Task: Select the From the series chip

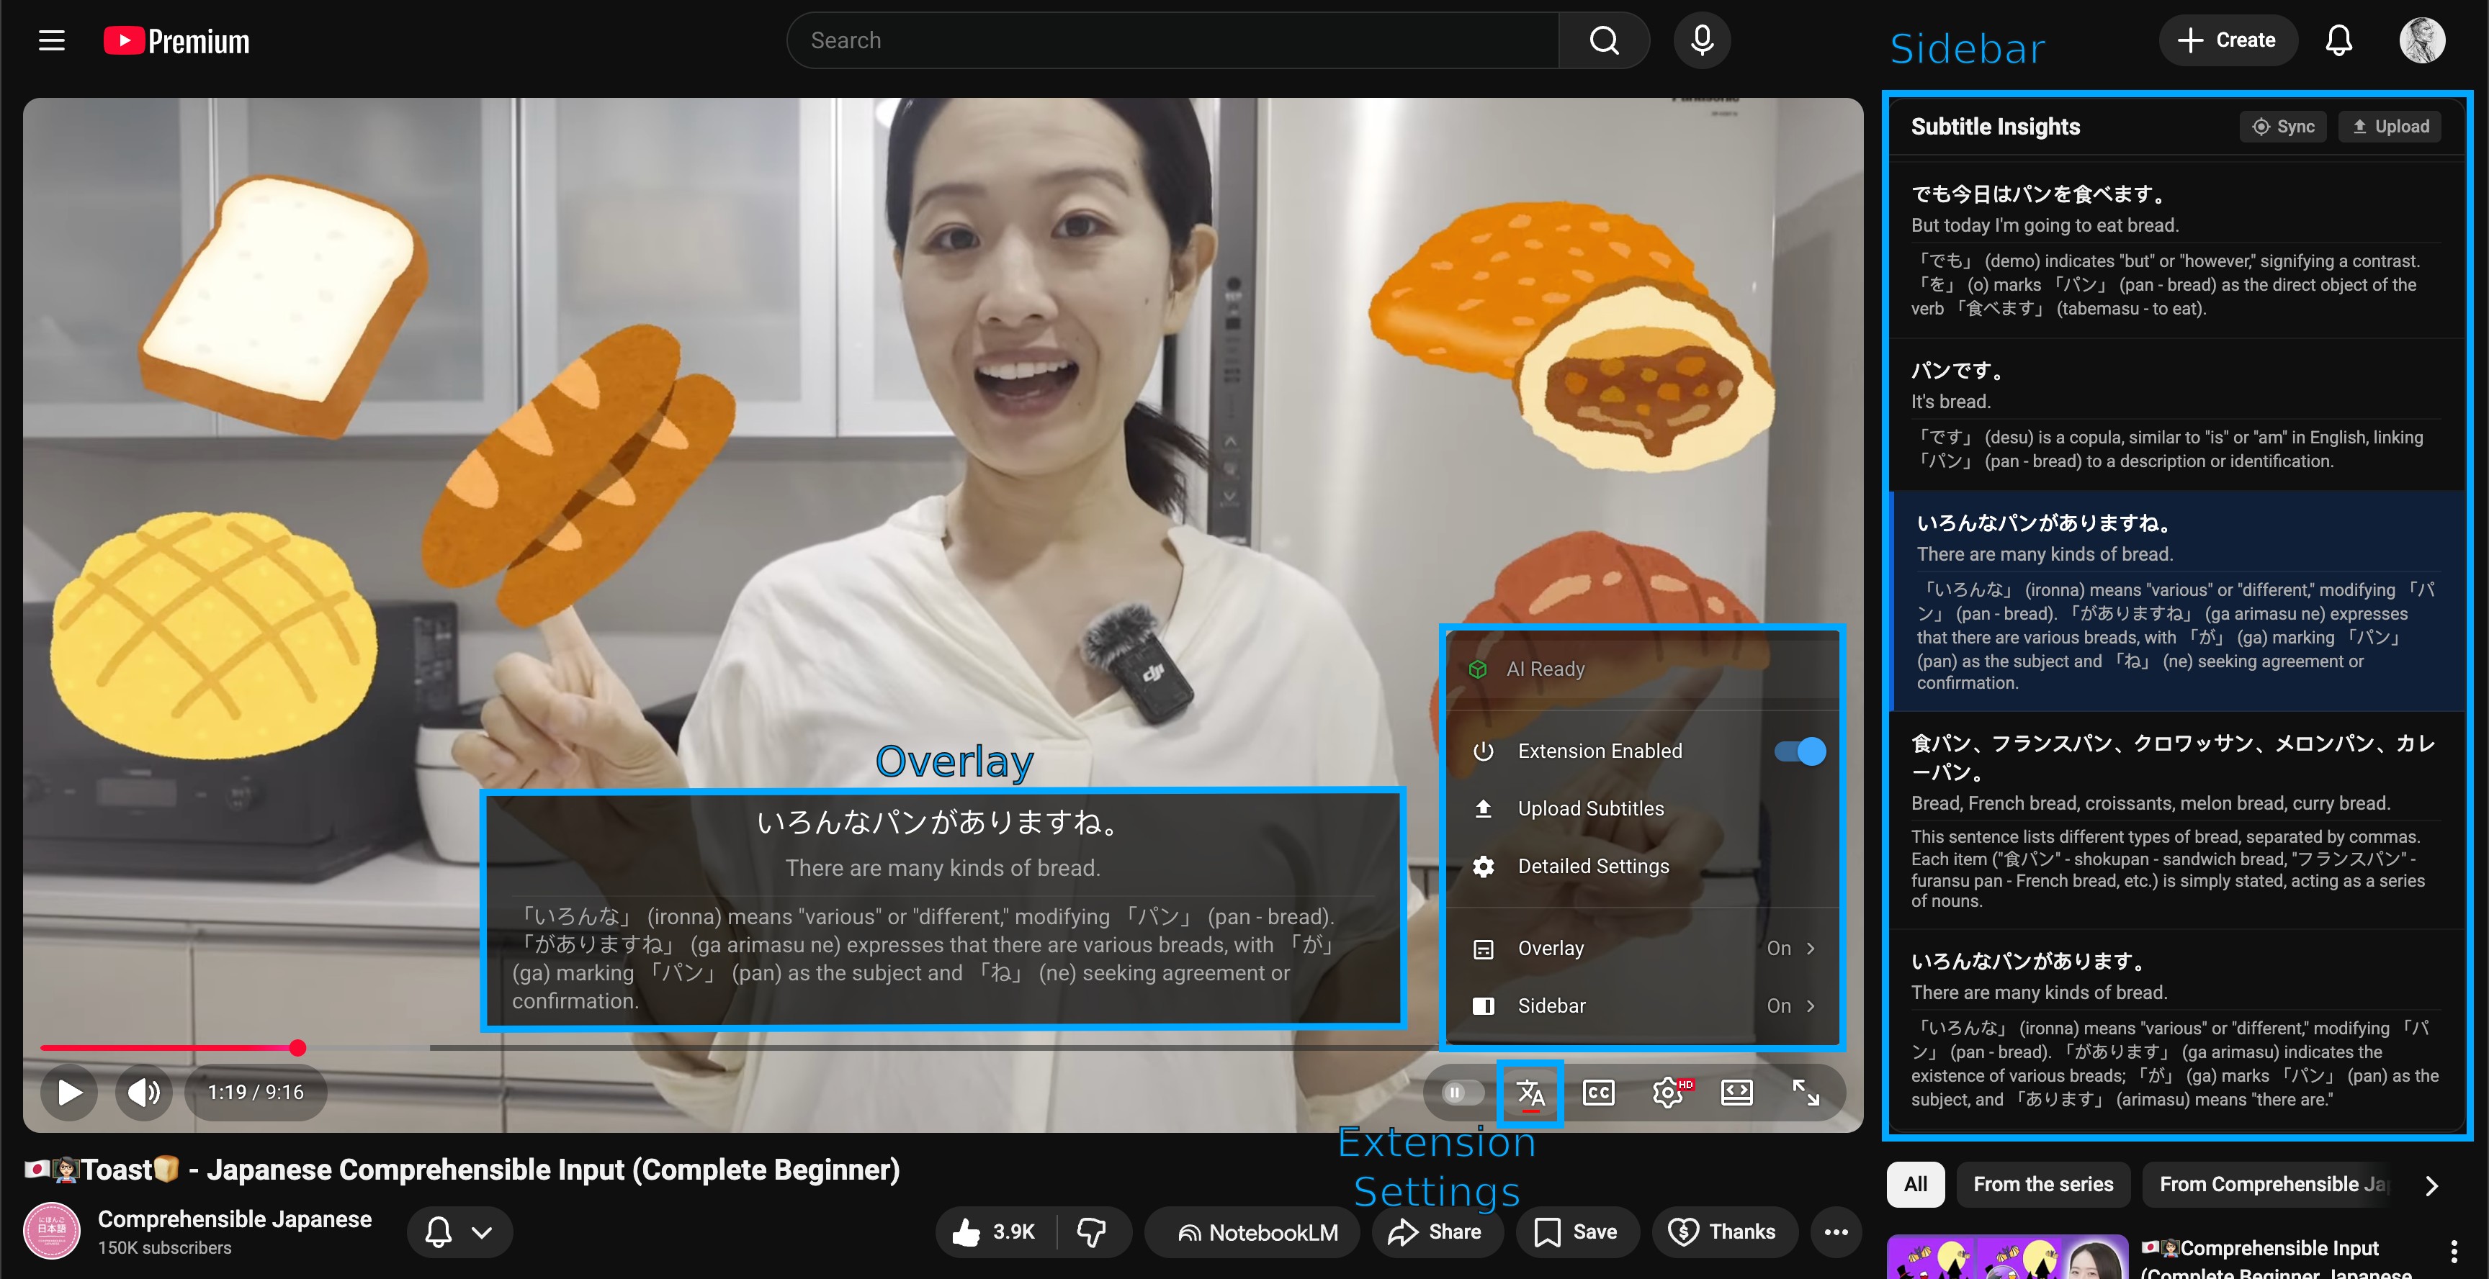Action: coord(2042,1185)
